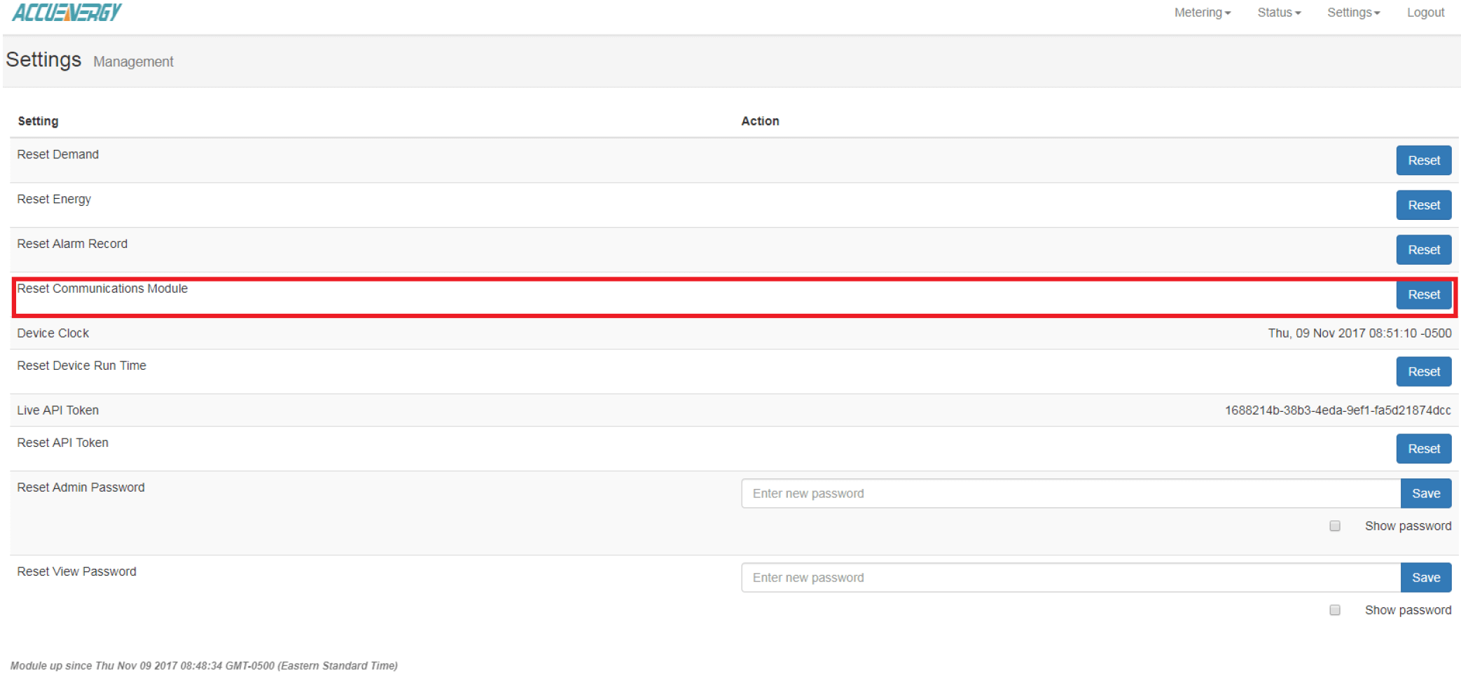This screenshot has width=1461, height=678.
Task: Open the Settings dropdown in navbar
Action: pyautogui.click(x=1352, y=13)
